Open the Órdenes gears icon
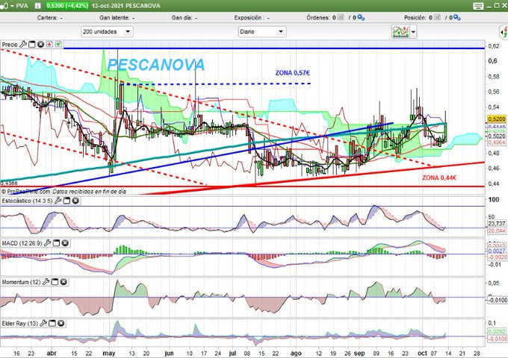This screenshot has width=508, height=358. [x=361, y=18]
